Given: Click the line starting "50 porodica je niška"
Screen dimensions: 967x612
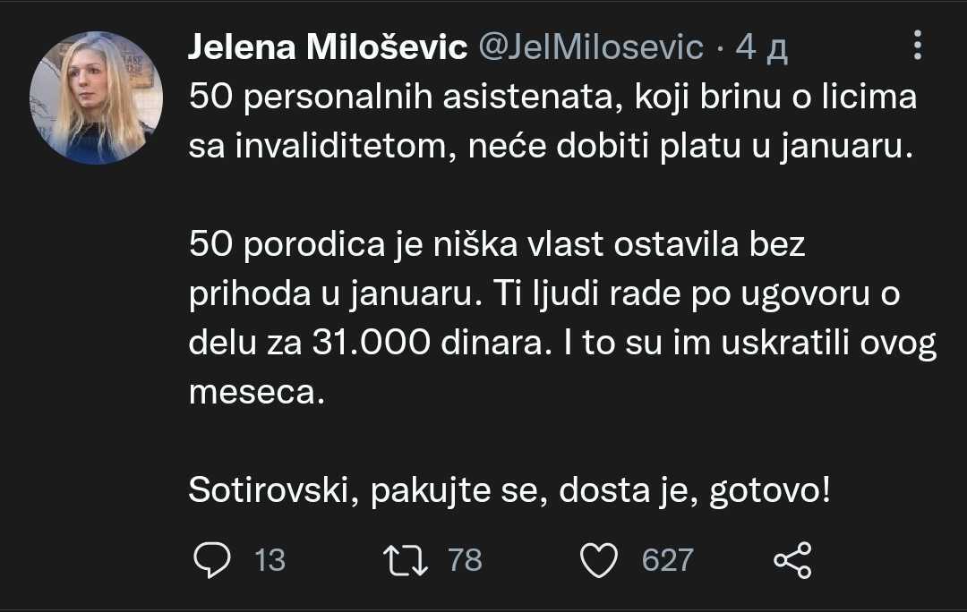Looking at the screenshot, I should [x=498, y=244].
